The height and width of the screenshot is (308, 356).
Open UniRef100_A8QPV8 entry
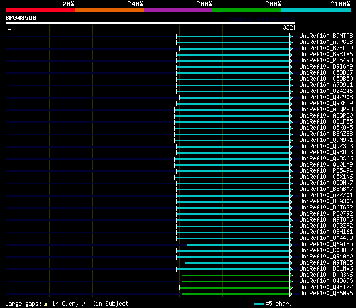[326, 110]
